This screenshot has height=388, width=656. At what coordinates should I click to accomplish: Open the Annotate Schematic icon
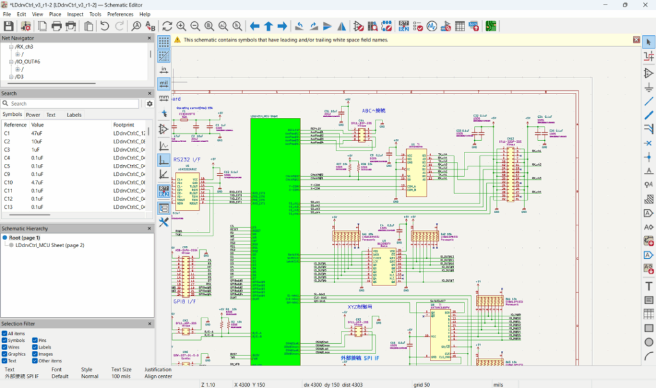point(404,26)
